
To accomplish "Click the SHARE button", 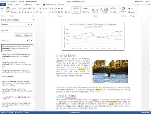I will 61,5.
